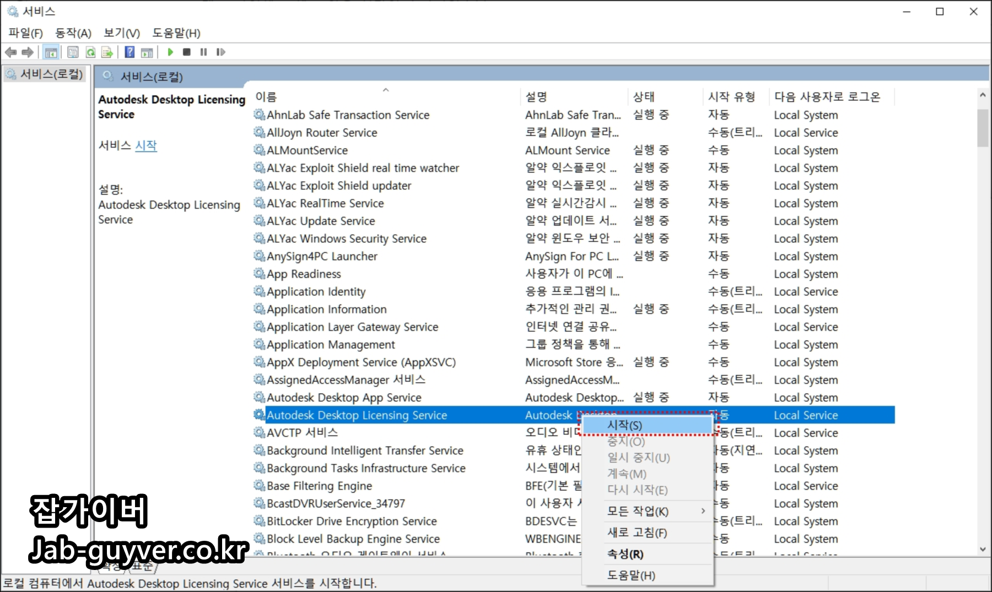The width and height of the screenshot is (992, 592).
Task: Toggle the console tree show/hide toolbar icon
Action: click(x=51, y=52)
